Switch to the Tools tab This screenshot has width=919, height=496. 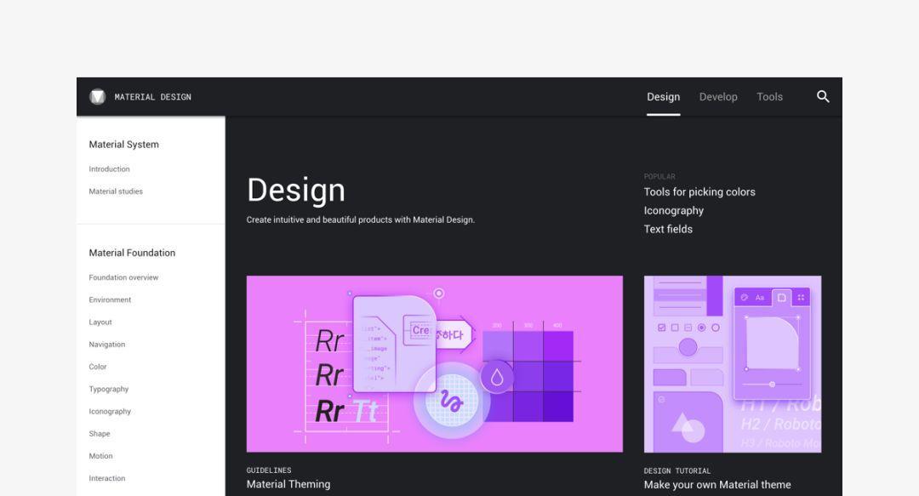click(x=769, y=97)
